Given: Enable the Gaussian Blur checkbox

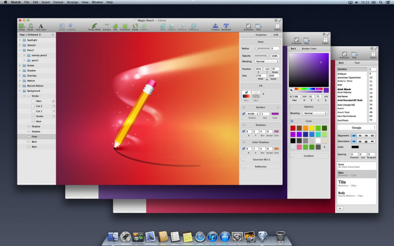Looking at the screenshot, I should coord(243,158).
